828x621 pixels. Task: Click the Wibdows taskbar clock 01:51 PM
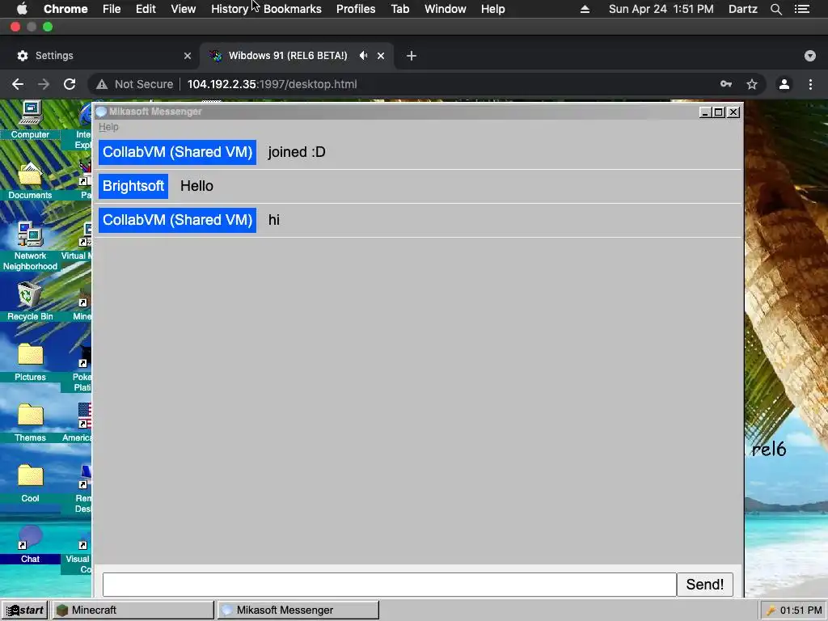(801, 610)
